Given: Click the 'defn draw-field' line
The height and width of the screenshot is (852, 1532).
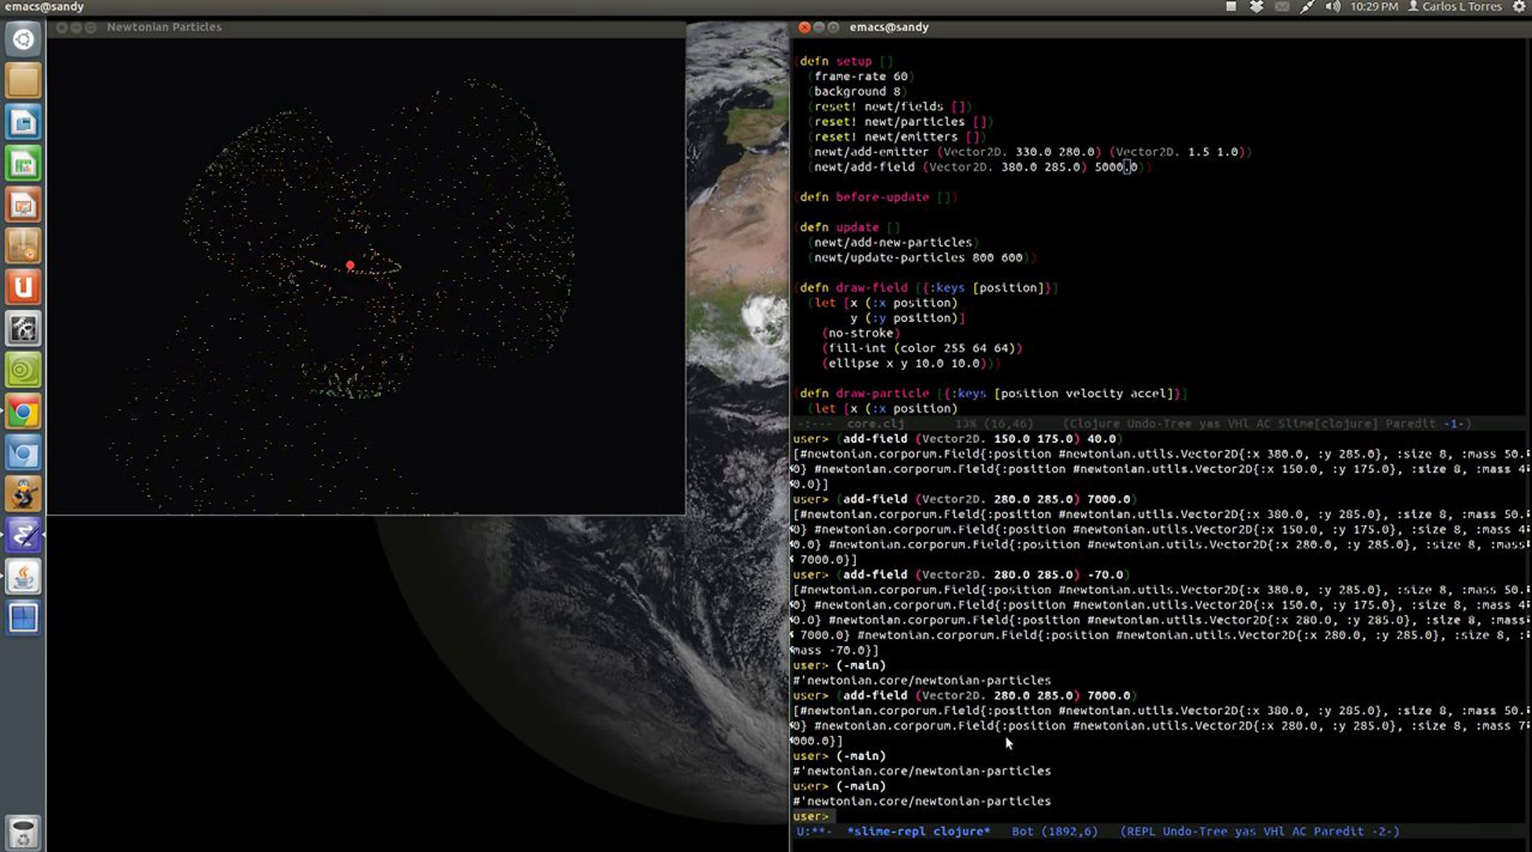Looking at the screenshot, I should coord(926,288).
